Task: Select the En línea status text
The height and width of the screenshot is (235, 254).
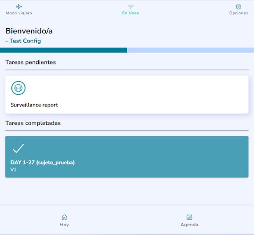Action: coord(130,13)
